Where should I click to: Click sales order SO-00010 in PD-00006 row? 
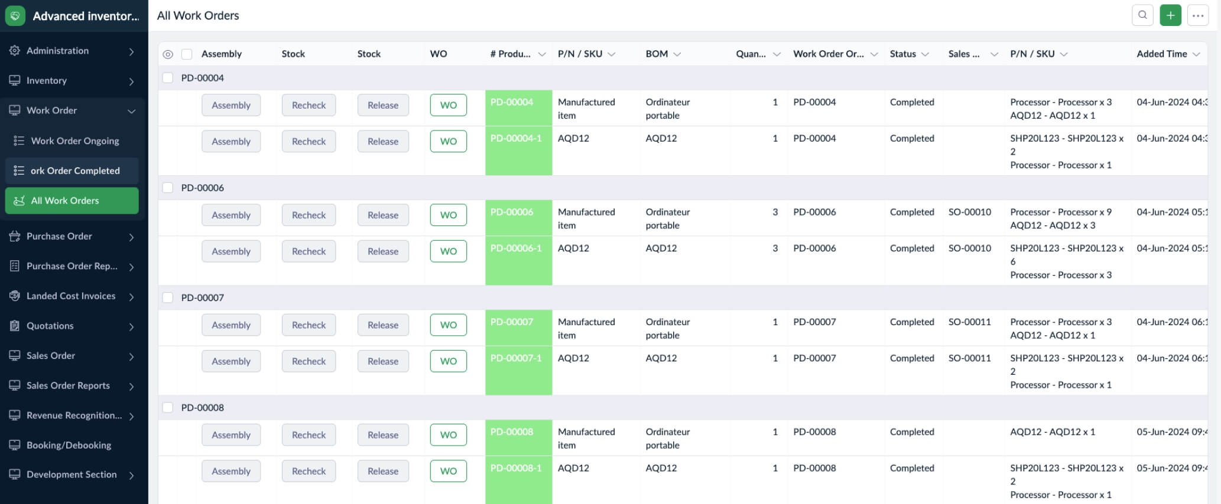970,212
